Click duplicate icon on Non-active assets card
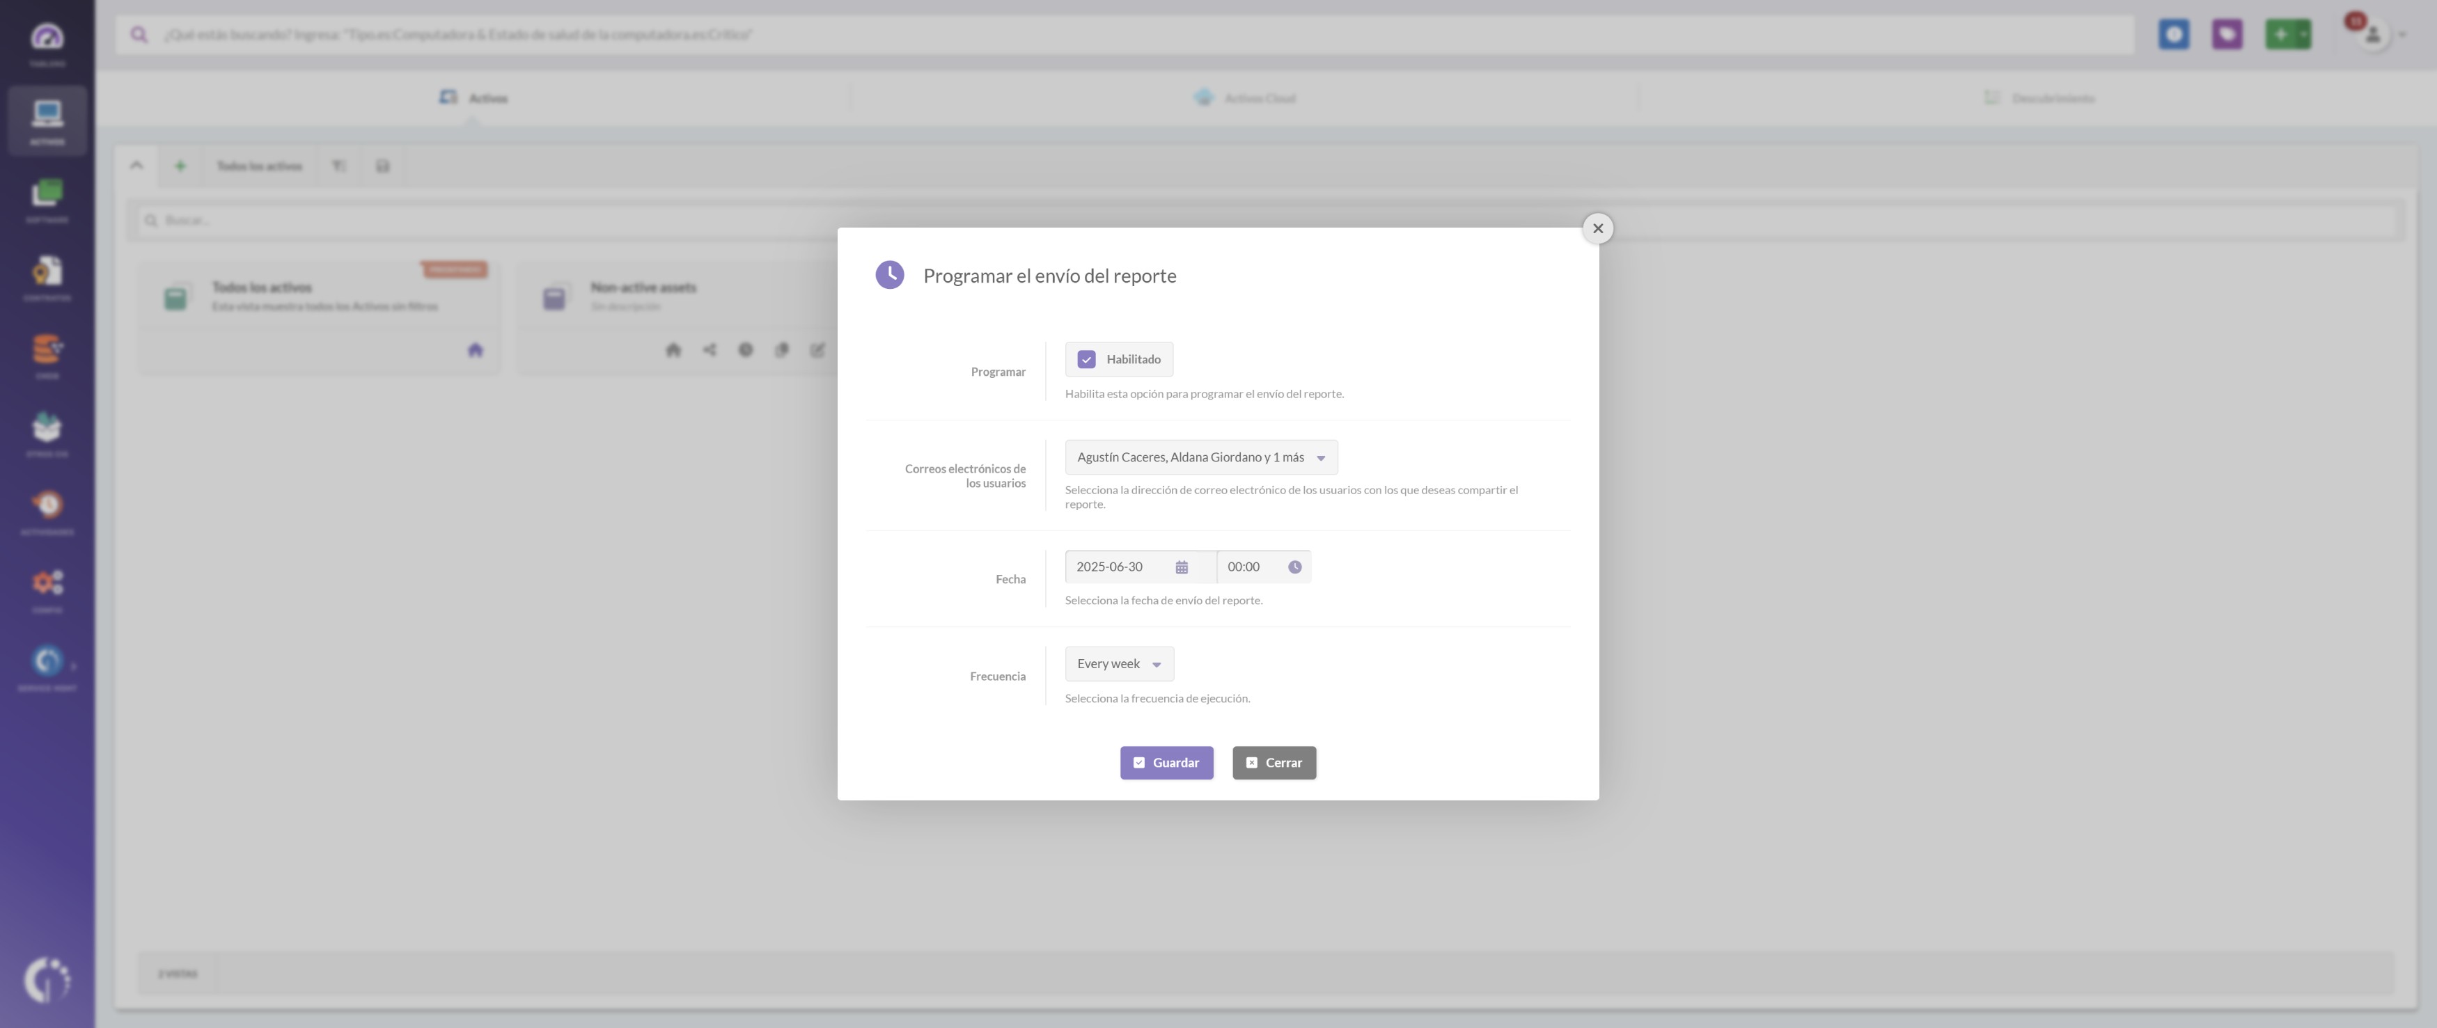The width and height of the screenshot is (2437, 1028). click(x=781, y=350)
